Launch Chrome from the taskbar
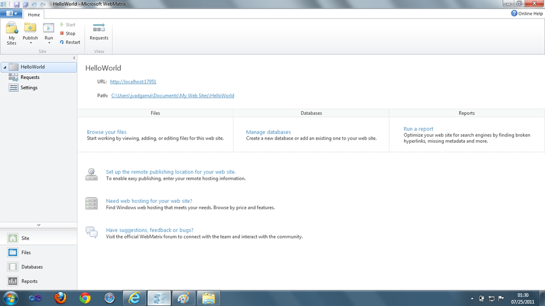Image resolution: width=545 pixels, height=306 pixels. pyautogui.click(x=85, y=298)
